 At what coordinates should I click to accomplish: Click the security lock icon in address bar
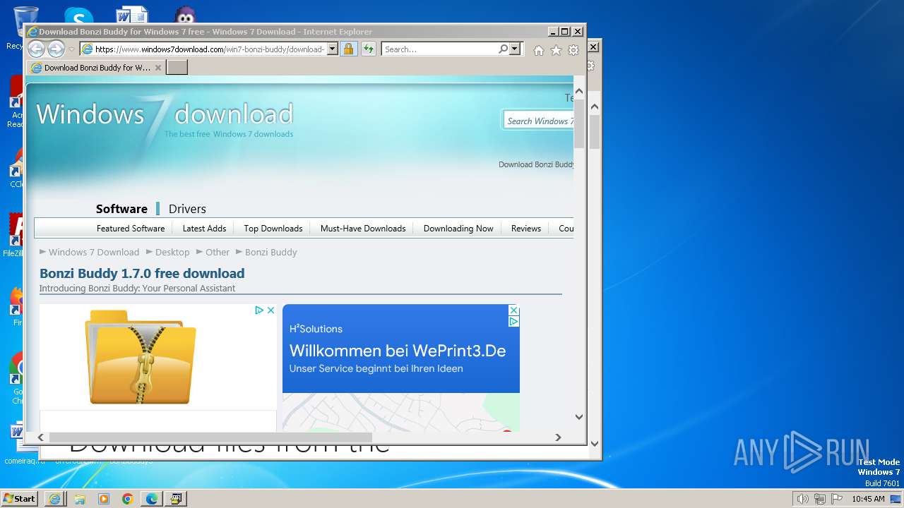click(x=348, y=49)
